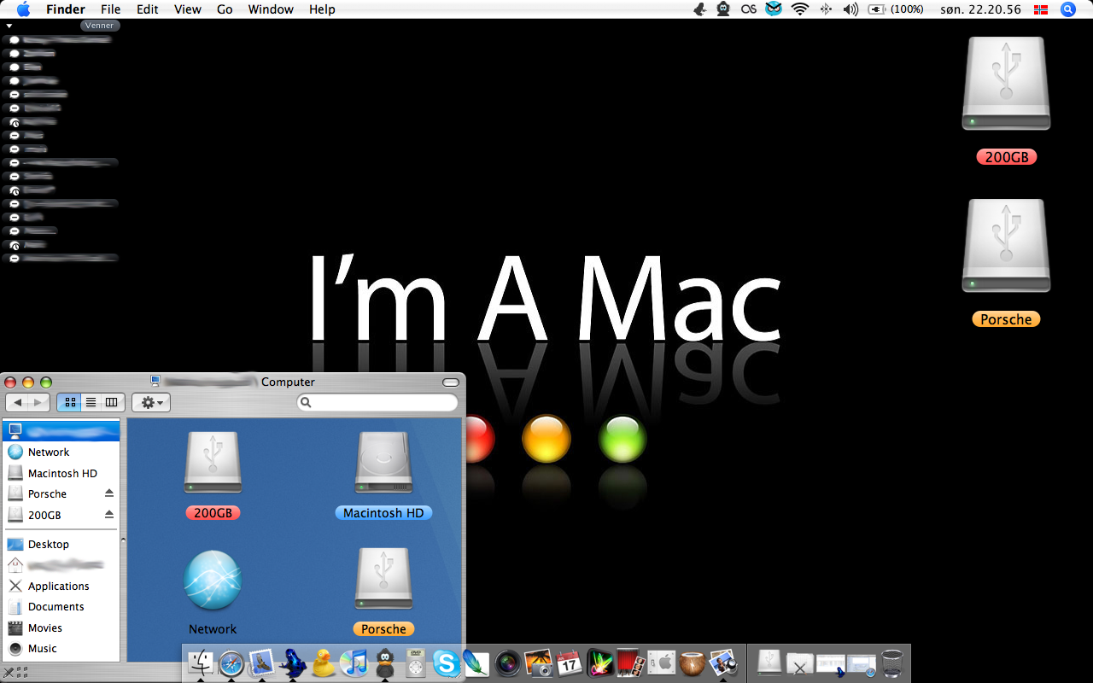Open iCal calendar in the Dock
This screenshot has width=1093, height=683.
click(569, 663)
